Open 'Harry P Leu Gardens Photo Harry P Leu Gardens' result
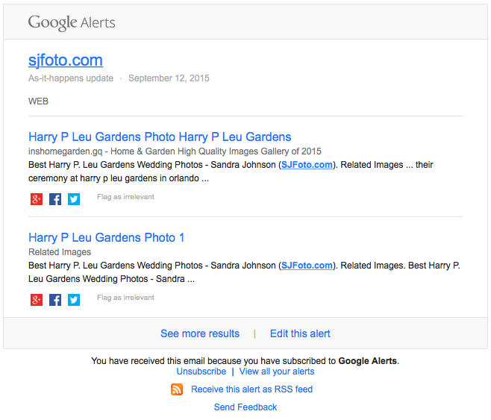The width and height of the screenshot is (491, 420). point(160,137)
